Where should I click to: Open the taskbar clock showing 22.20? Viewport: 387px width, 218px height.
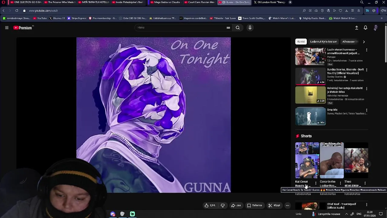tap(369, 214)
